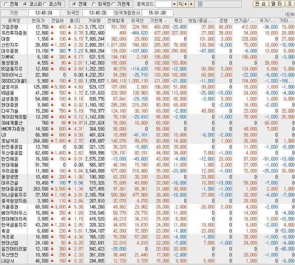Select the 우리투자증권 stock name
The width and height of the screenshot is (295, 265).
[14, 33]
